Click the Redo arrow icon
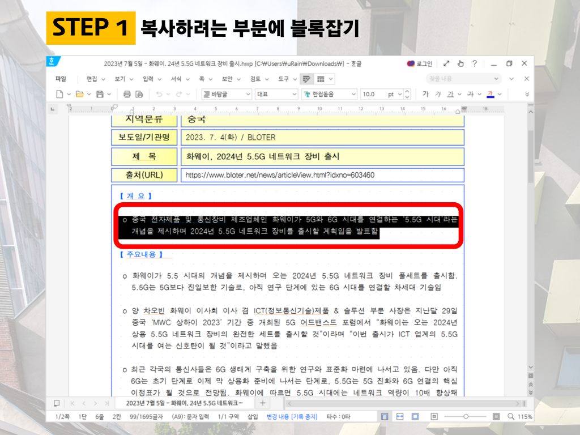Viewport: 580px width, 435px height. [x=179, y=95]
